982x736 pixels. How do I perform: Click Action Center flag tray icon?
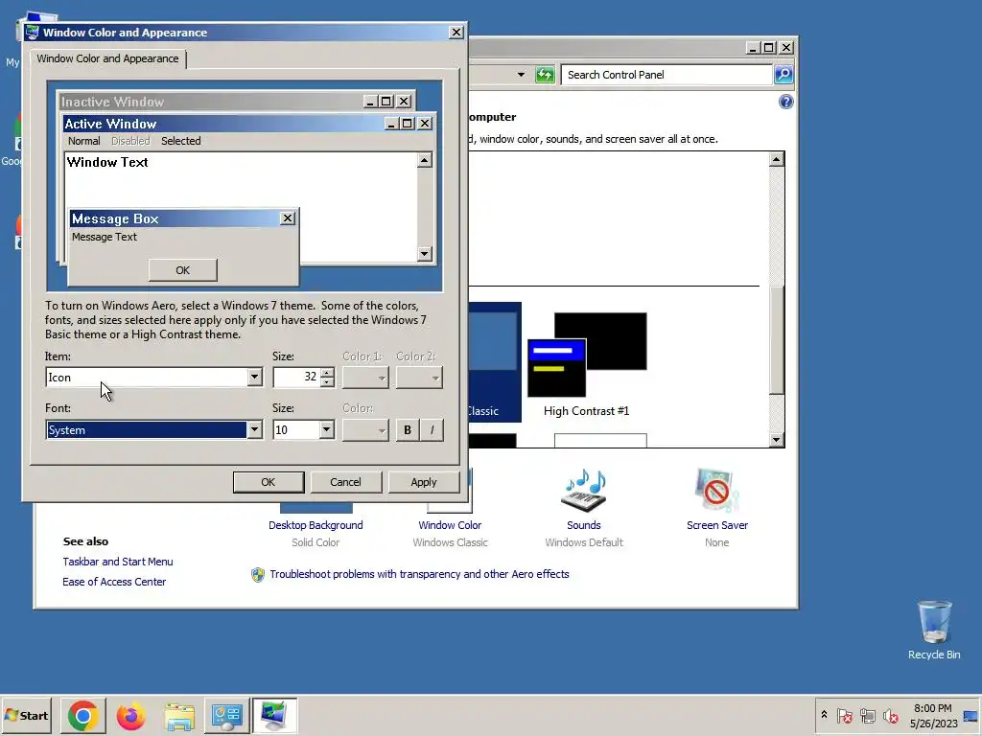[844, 715]
